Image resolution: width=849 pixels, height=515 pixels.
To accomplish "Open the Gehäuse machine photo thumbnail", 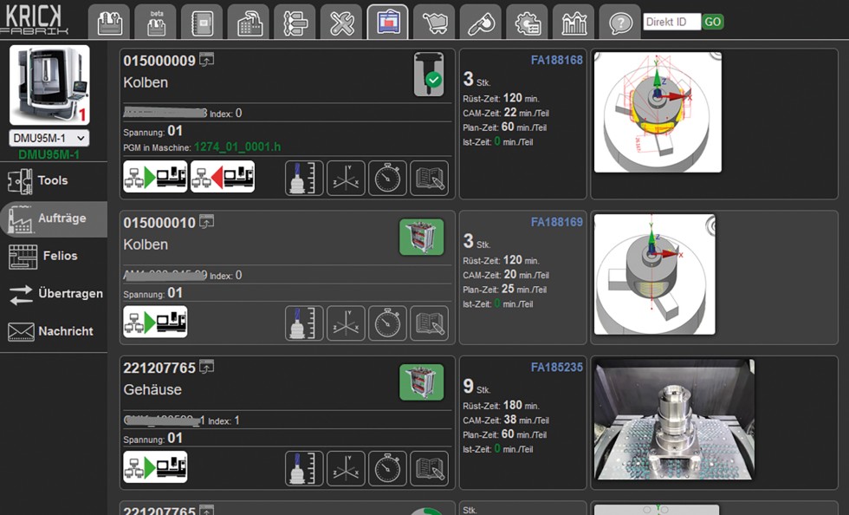I will click(x=674, y=420).
